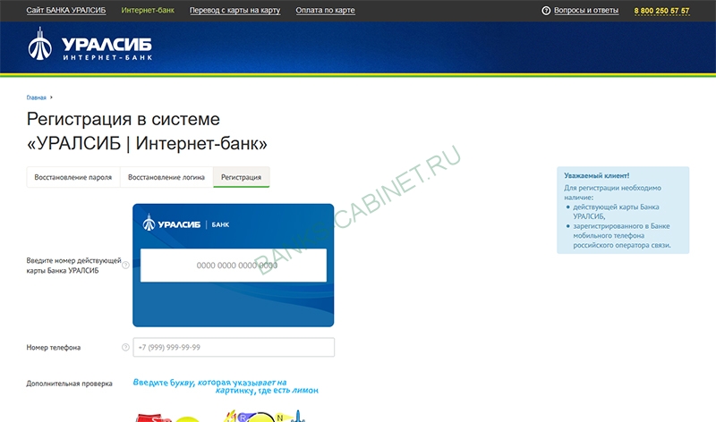Image resolution: width=716 pixels, height=422 pixels.
Task: Focus the card number field 0000 0000 0000 0000
Action: pyautogui.click(x=234, y=265)
